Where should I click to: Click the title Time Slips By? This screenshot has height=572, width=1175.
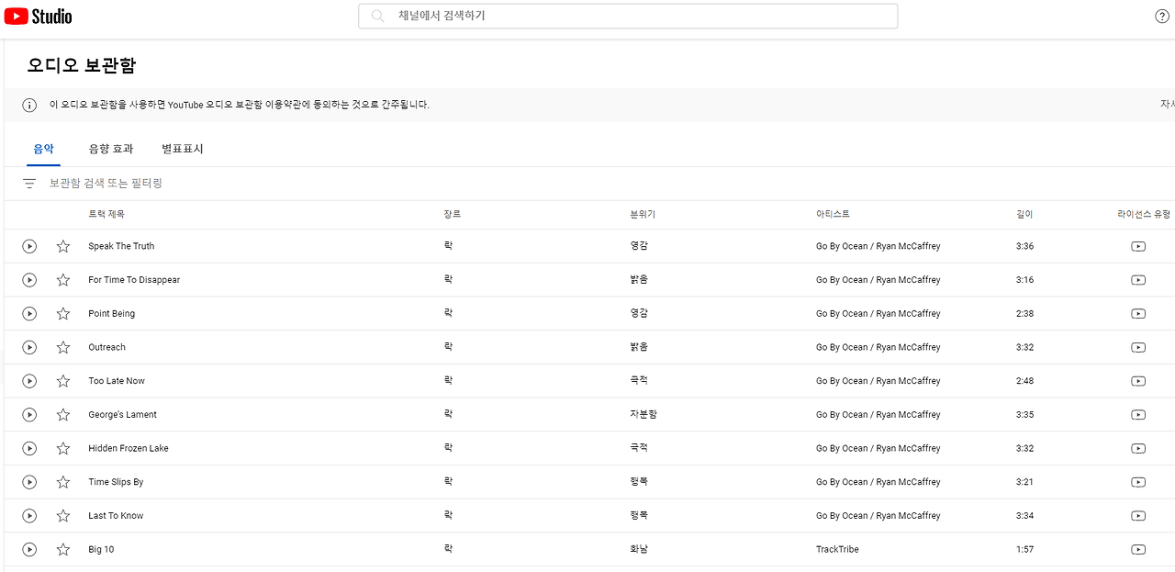point(116,482)
